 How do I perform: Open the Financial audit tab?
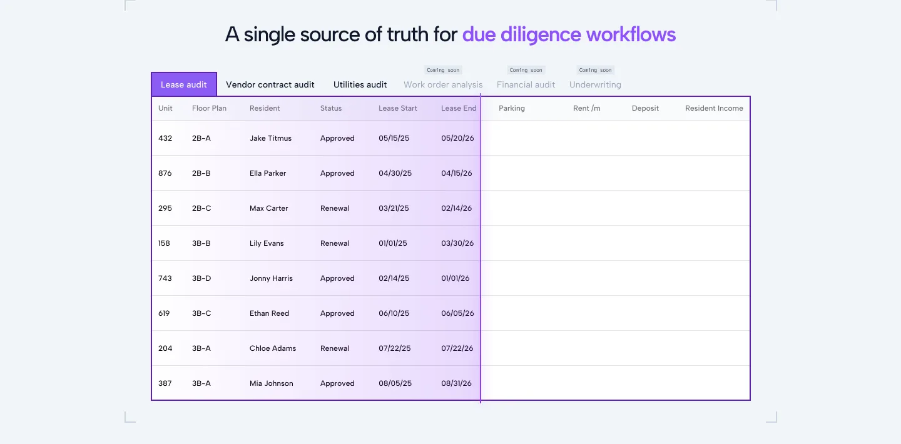tap(526, 84)
